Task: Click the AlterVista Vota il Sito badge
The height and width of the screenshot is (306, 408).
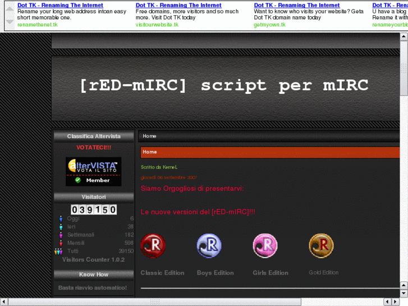Action: 93,172
